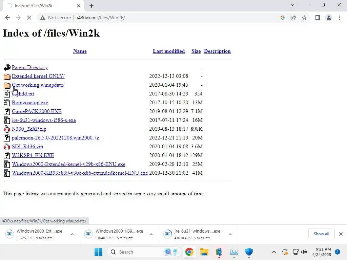Click unknown-file icon beside W2KSP4_EN.EXE

7,155
